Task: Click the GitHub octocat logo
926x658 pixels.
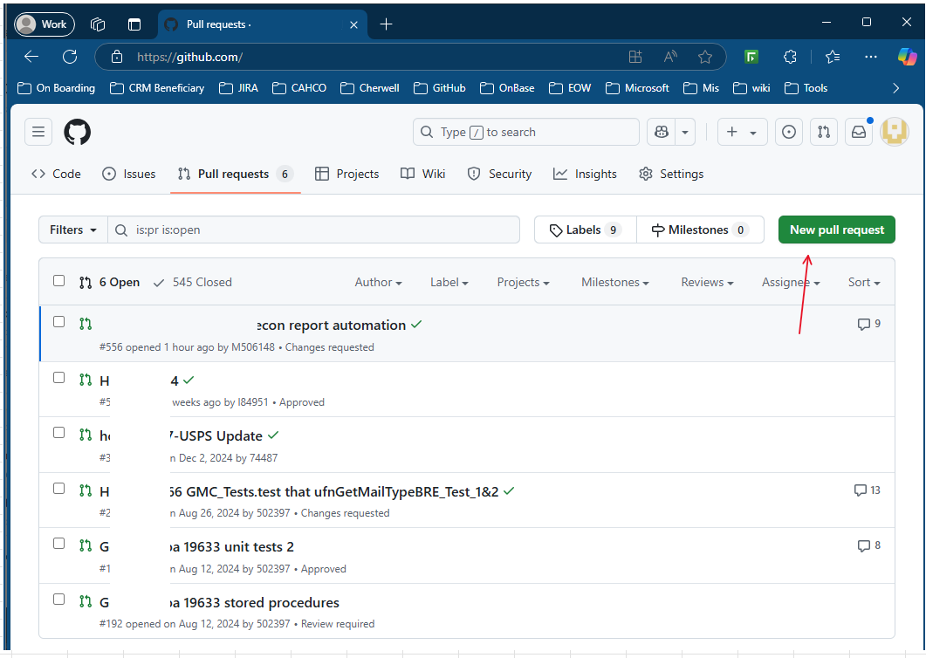Action: tap(77, 132)
